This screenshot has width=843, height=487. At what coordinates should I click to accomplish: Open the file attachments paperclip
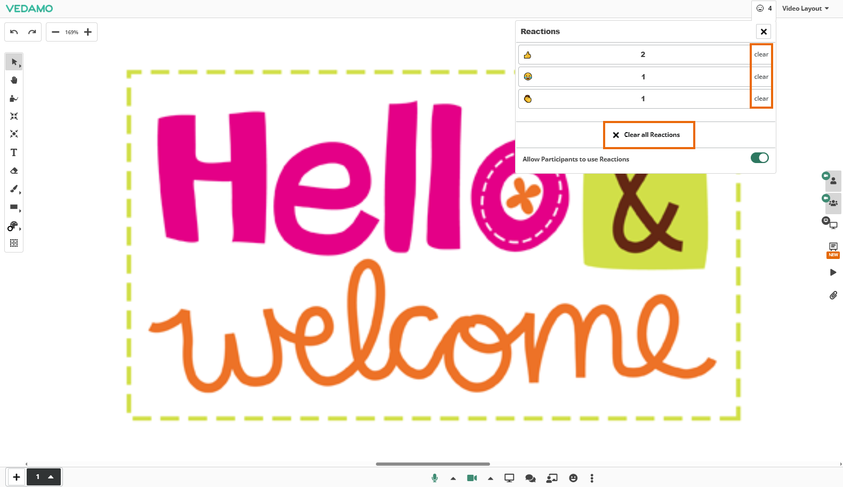833,295
